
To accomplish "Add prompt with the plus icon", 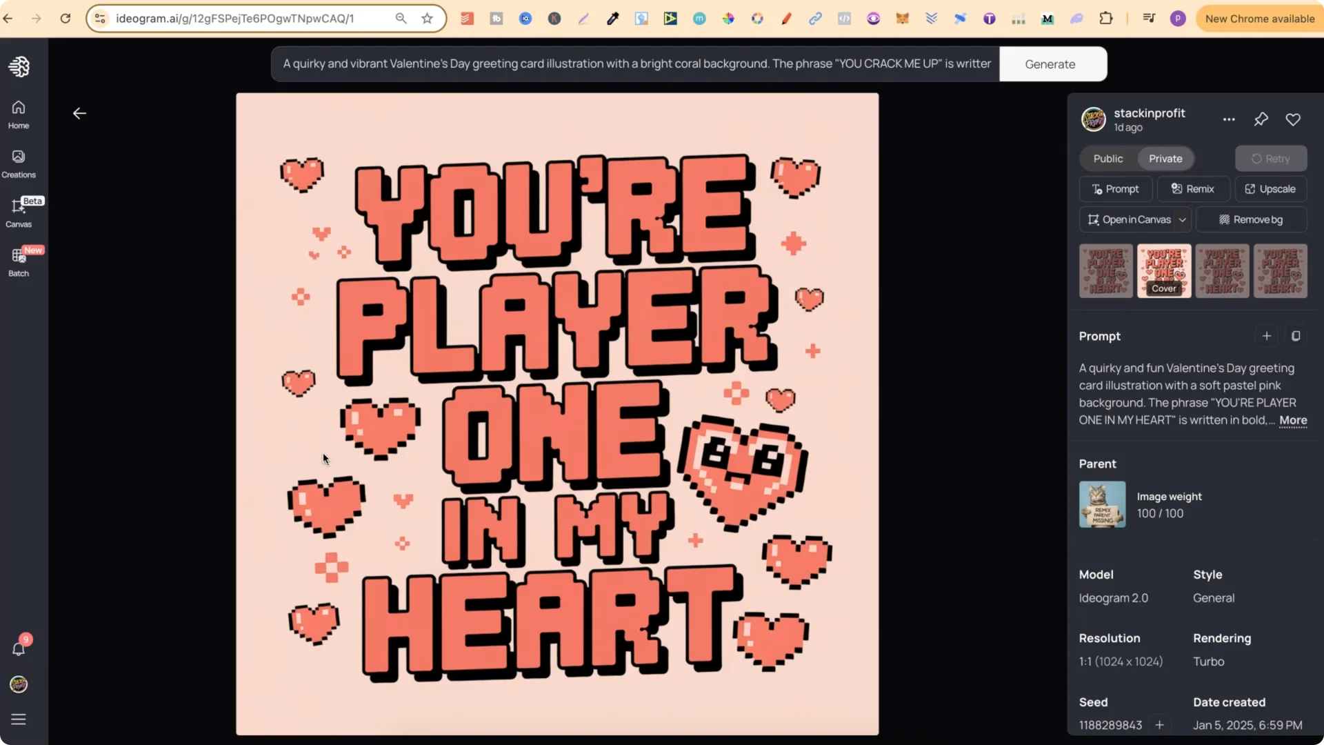I will pos(1267,336).
